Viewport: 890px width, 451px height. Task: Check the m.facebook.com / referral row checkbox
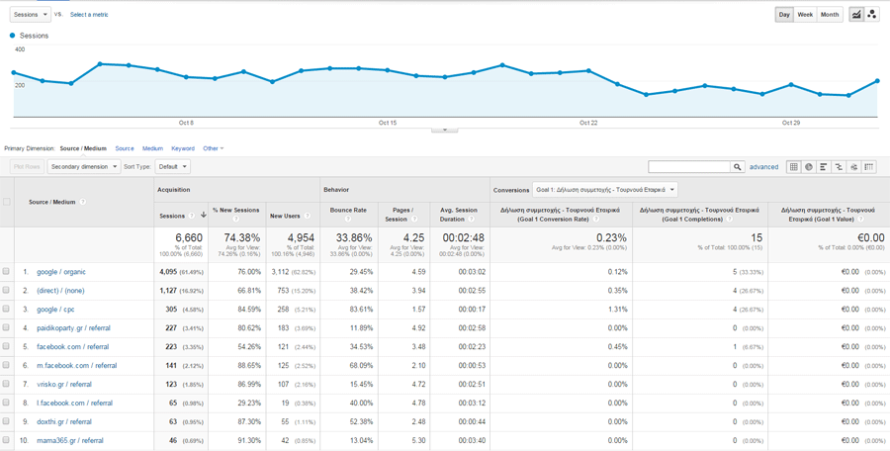[x=6, y=365]
